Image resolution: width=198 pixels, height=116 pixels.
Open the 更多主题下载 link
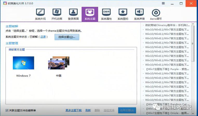(x=74, y=110)
